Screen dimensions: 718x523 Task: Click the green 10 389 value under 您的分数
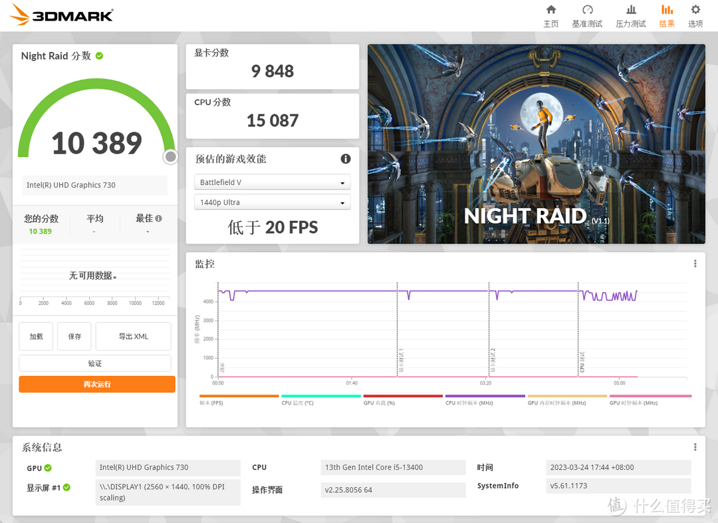tap(41, 232)
